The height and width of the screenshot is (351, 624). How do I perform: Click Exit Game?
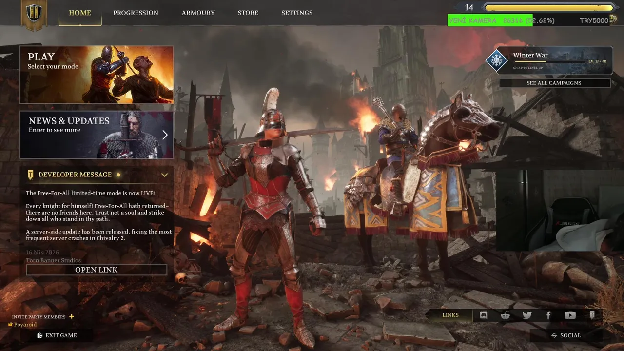click(x=57, y=335)
